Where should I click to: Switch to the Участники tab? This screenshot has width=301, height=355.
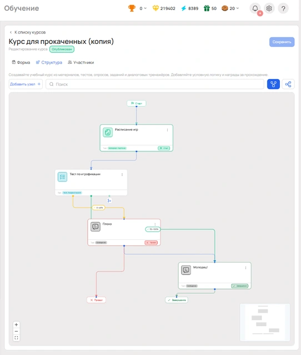pyautogui.click(x=81, y=62)
